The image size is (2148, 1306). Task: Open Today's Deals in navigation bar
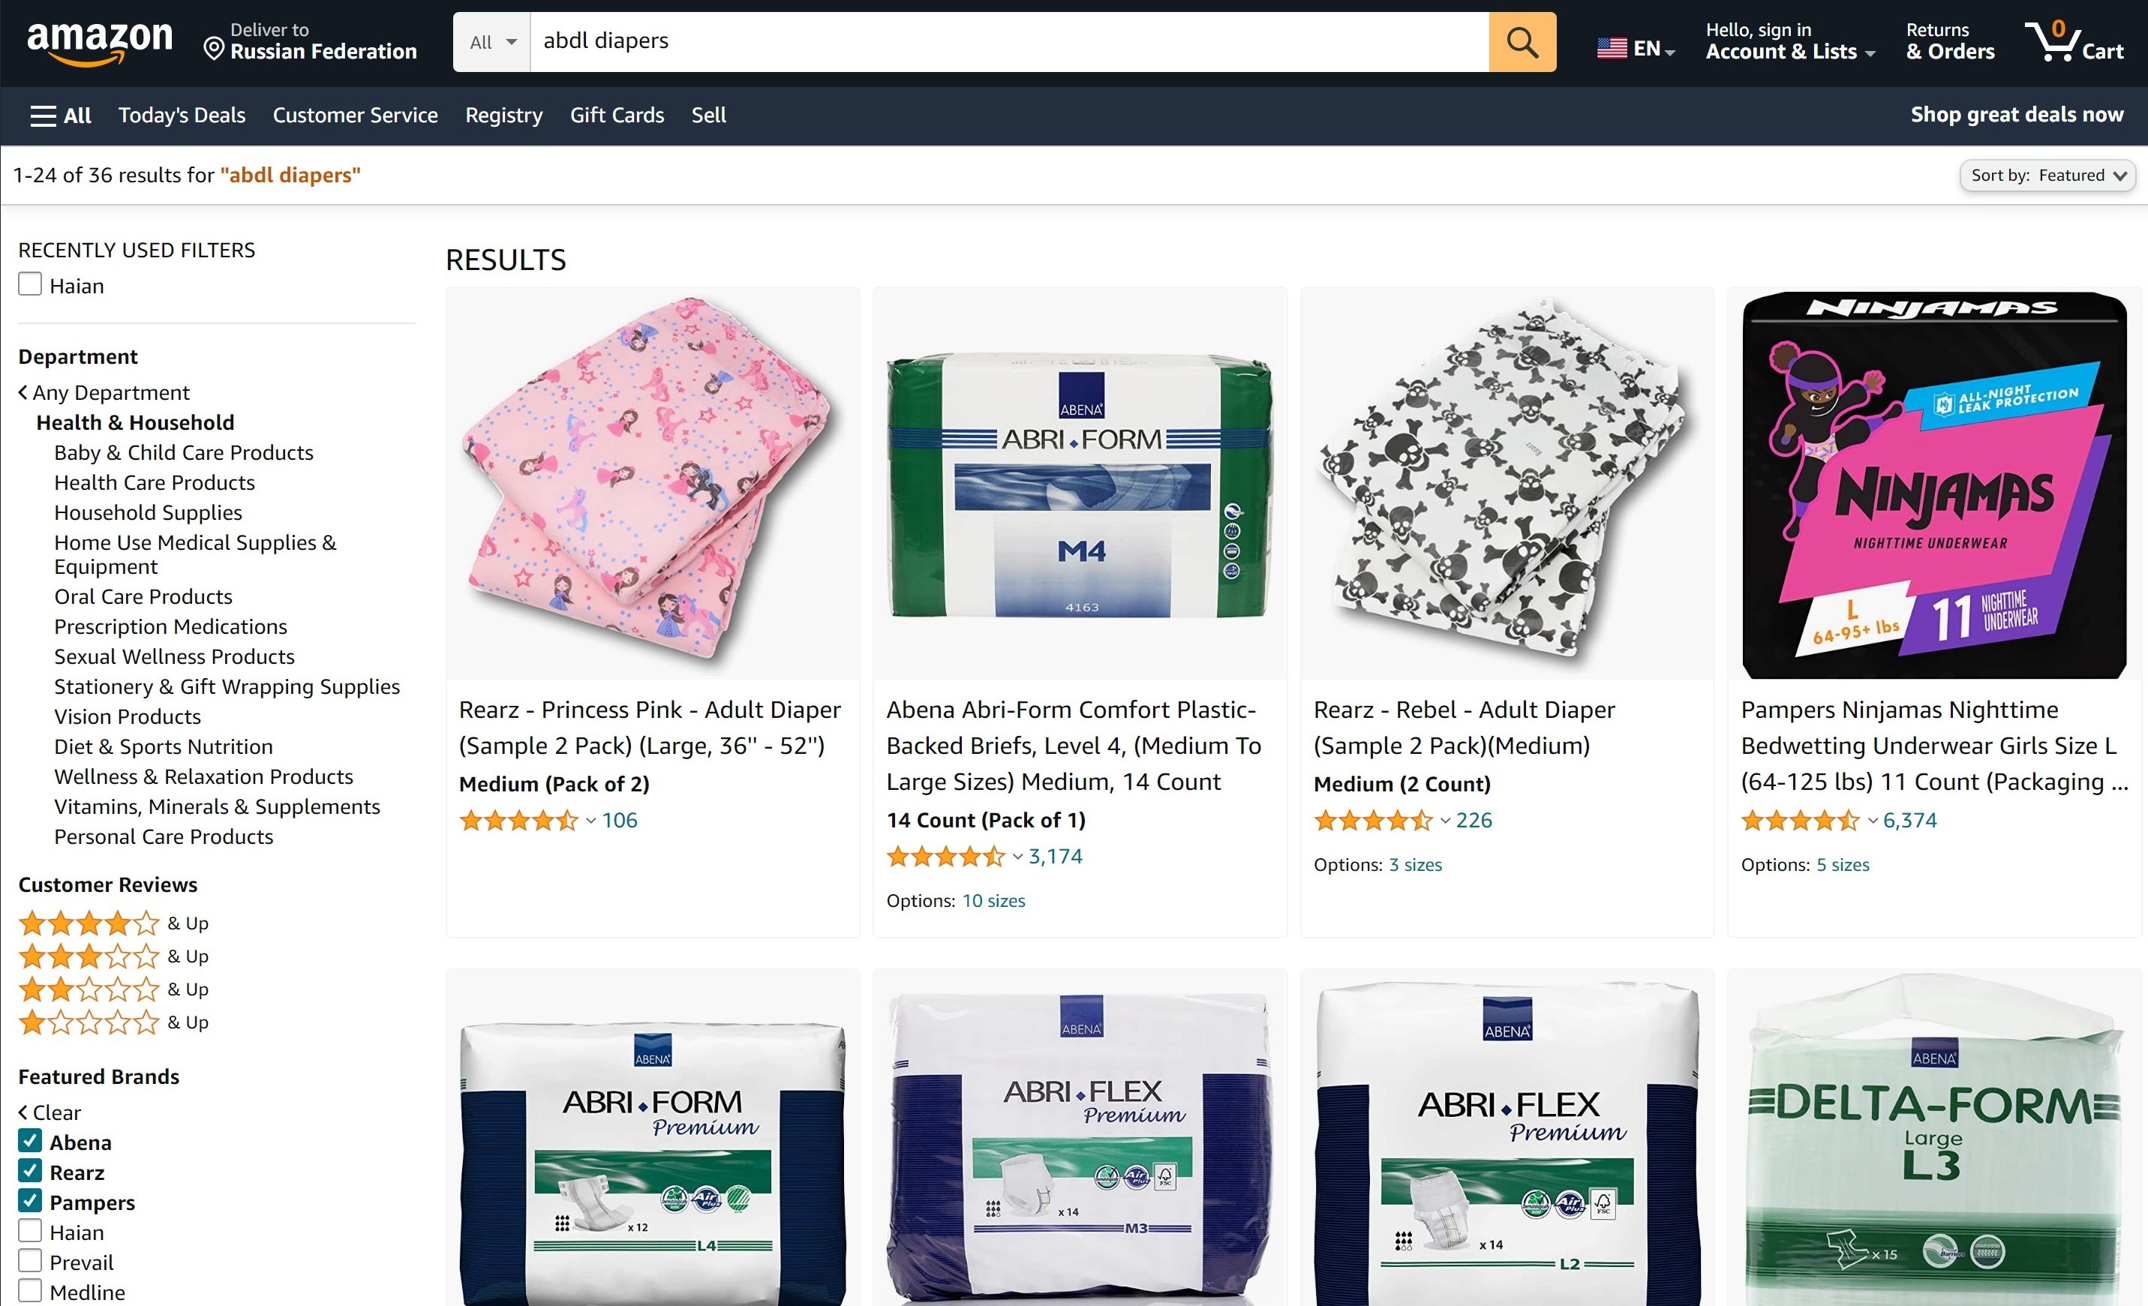click(182, 115)
